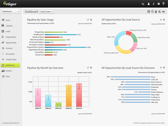Screen dimensions: 168x126
Task: Click the Home house icon in sidebar
Action: [x=3, y=20]
